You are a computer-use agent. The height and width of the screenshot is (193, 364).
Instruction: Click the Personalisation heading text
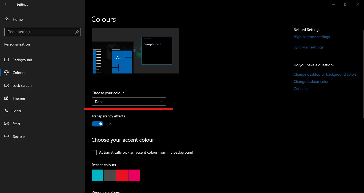[x=17, y=44]
